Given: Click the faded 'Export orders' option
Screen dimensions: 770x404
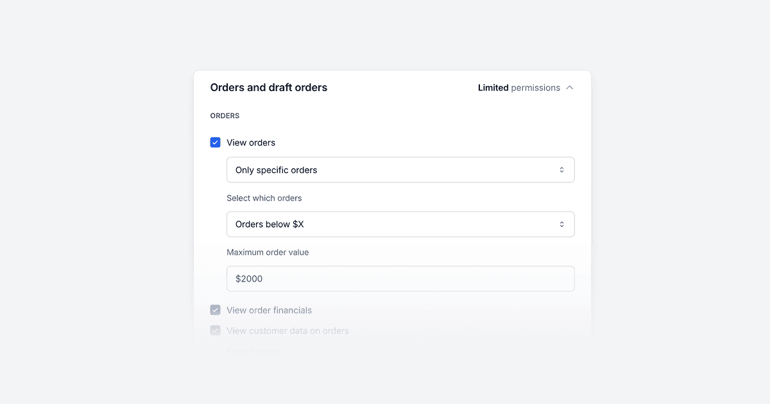Looking at the screenshot, I should click(x=255, y=351).
